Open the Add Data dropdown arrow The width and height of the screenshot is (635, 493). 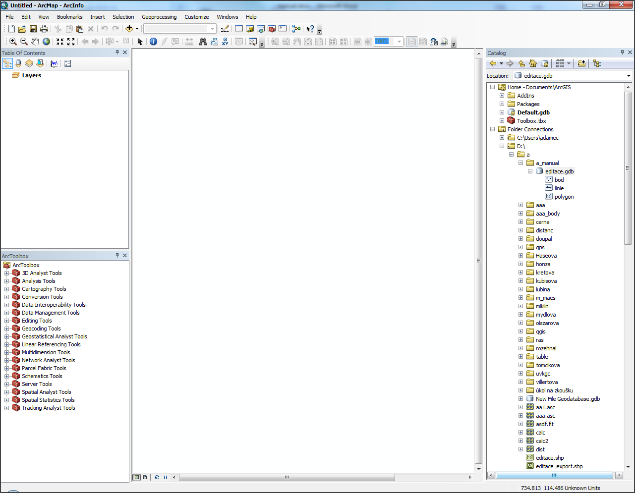coord(137,29)
